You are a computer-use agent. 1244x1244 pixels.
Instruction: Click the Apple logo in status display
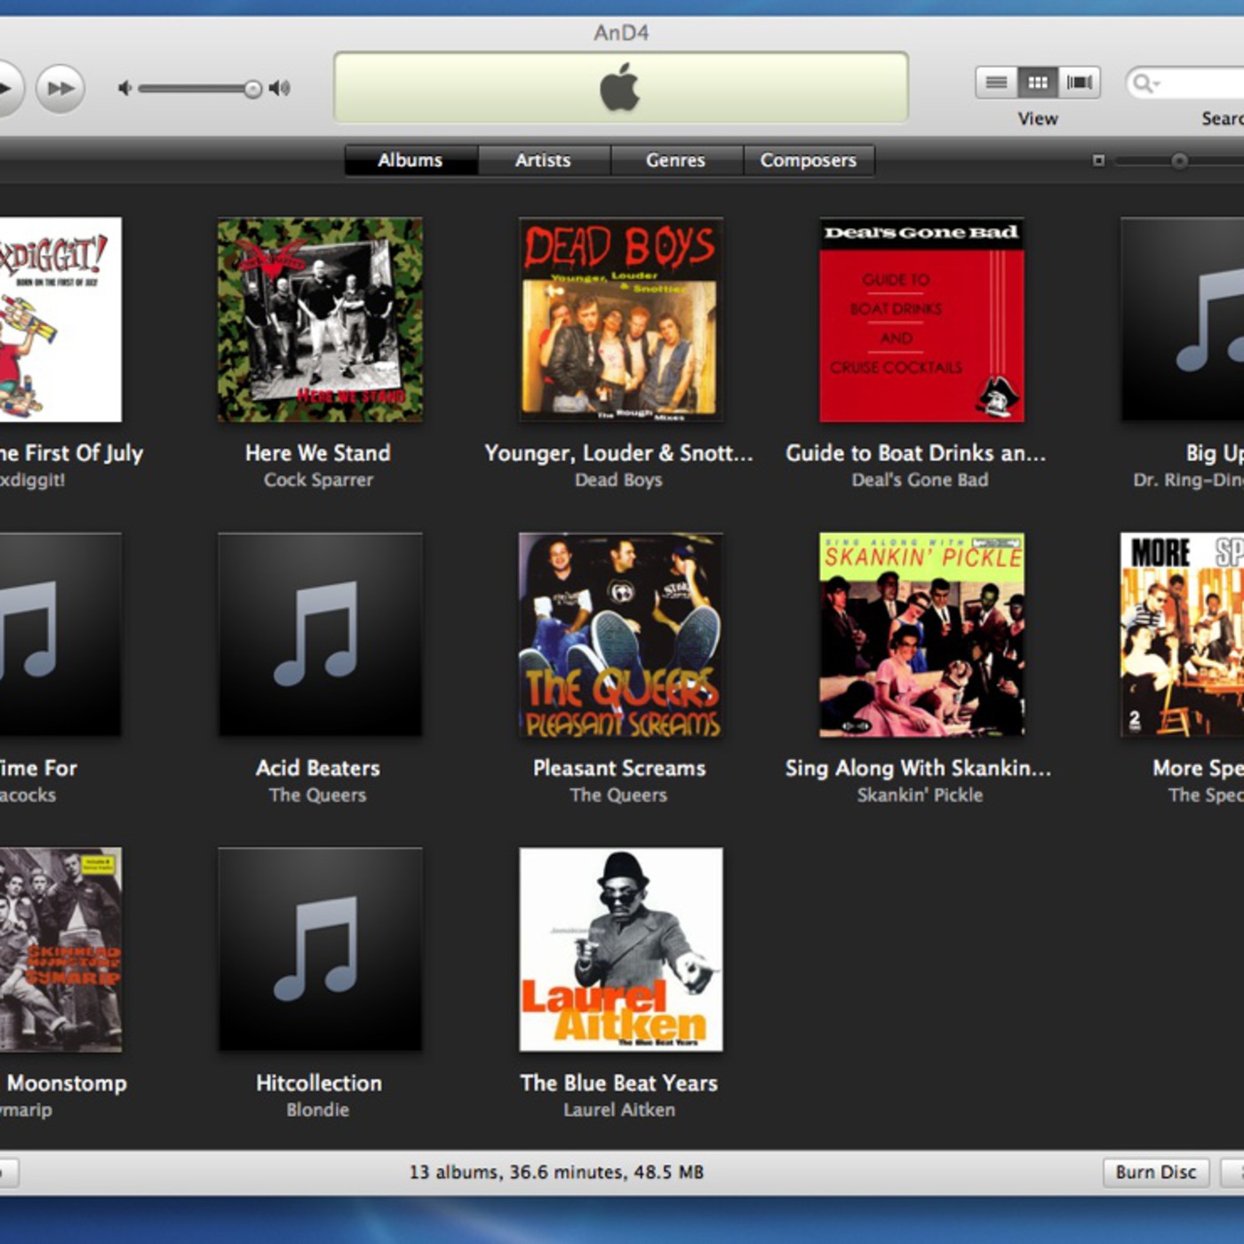(x=620, y=87)
